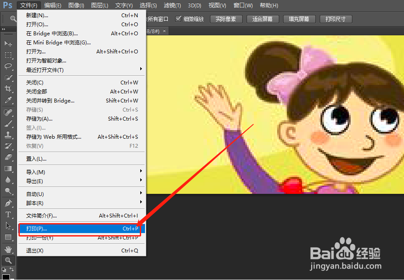Select the Clone Stamp tool
This screenshot has width=404, height=280.
pos(8,135)
